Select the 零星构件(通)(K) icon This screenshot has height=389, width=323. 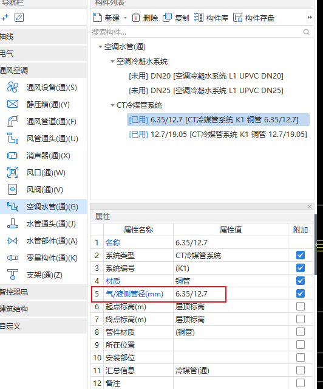tap(13, 258)
